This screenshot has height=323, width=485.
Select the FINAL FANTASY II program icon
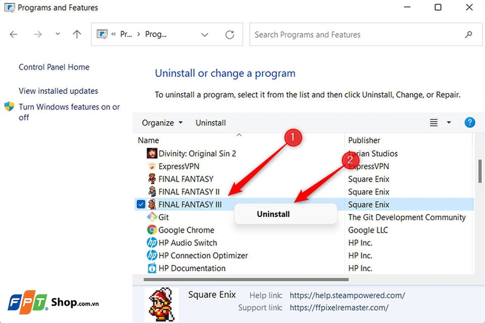point(152,191)
